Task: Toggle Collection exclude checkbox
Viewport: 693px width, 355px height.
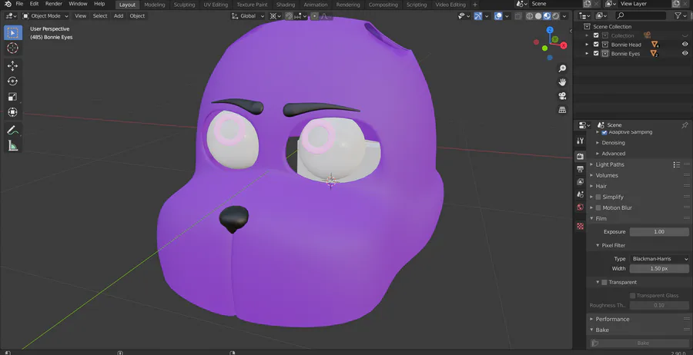Action: [x=596, y=35]
